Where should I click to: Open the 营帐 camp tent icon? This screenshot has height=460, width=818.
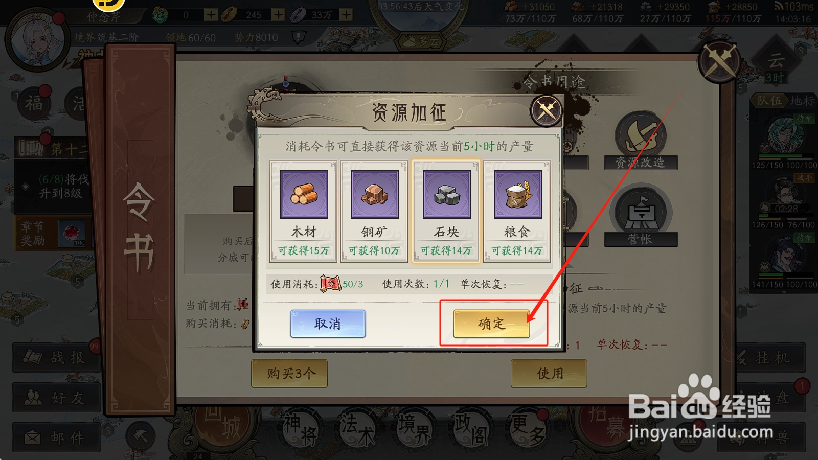click(641, 216)
